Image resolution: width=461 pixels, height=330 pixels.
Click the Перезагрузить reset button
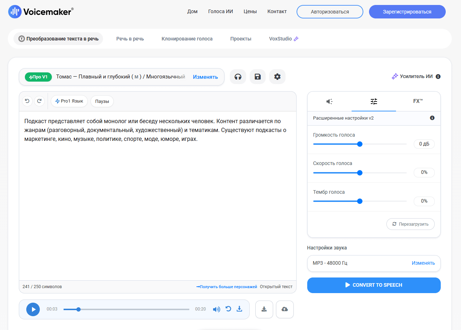click(x=410, y=224)
